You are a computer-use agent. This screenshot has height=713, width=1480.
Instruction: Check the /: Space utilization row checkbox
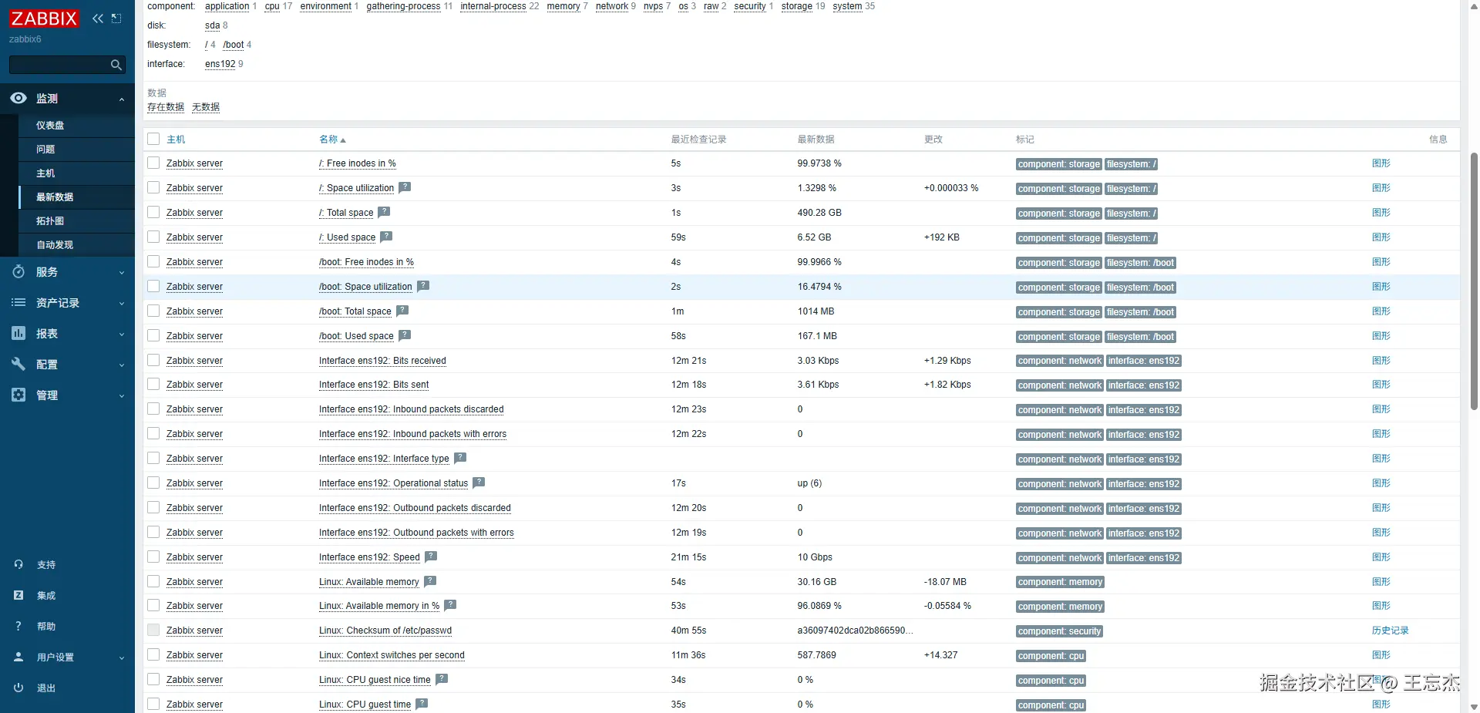(x=153, y=188)
